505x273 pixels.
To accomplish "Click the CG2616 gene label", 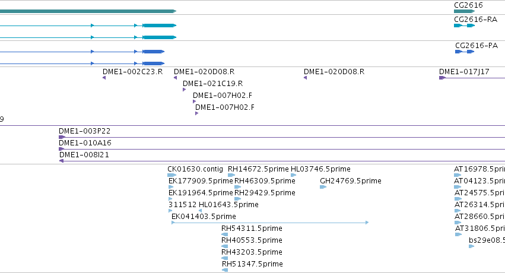I will [x=468, y=5].
